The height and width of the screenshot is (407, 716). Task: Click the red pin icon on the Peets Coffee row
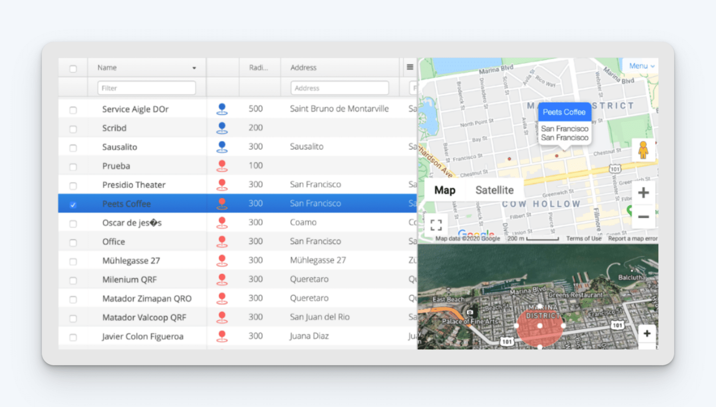point(222,203)
